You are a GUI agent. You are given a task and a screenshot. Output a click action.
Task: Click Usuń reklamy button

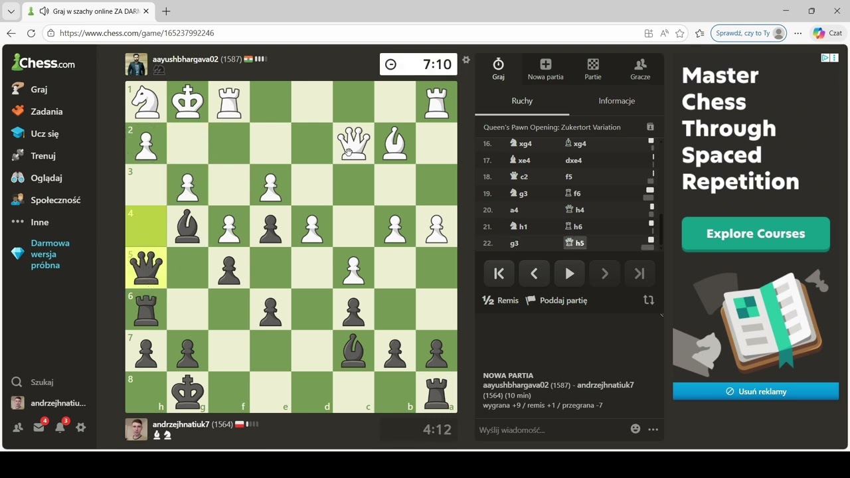click(756, 392)
